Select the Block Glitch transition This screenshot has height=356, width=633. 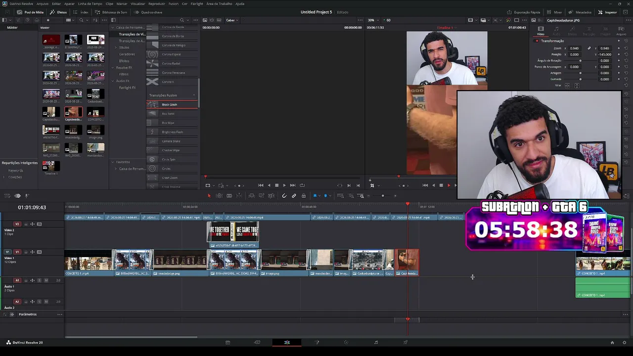[172, 104]
